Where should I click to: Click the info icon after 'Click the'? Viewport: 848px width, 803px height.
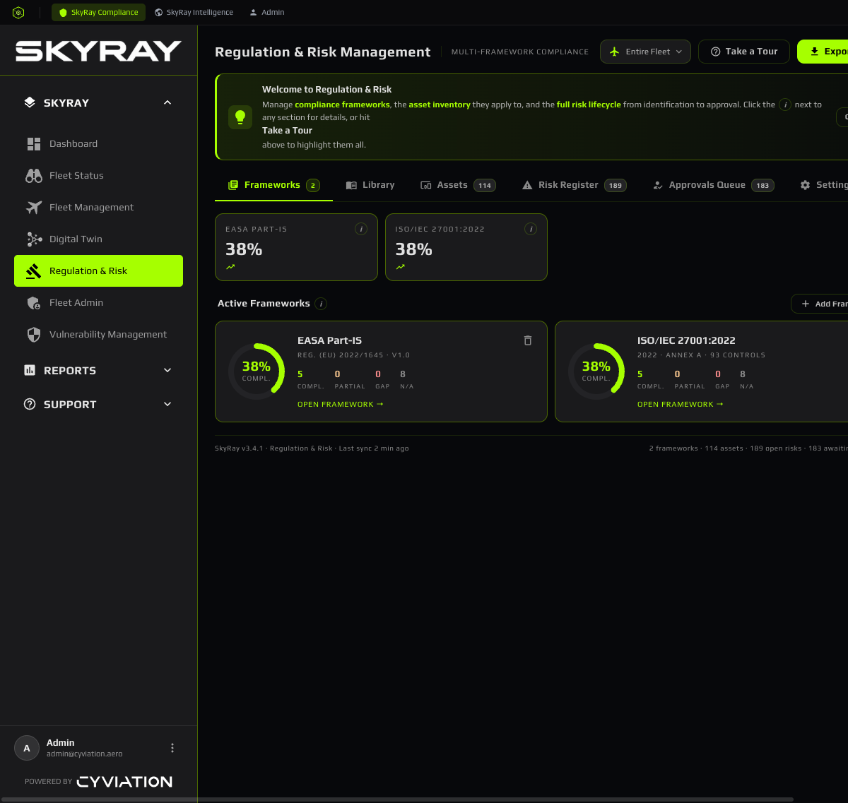[785, 105]
